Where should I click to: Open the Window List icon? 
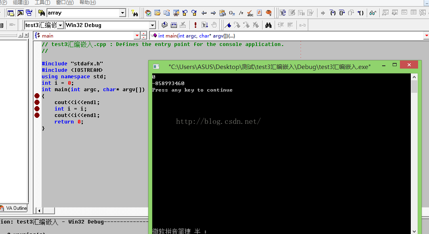pos(29,13)
